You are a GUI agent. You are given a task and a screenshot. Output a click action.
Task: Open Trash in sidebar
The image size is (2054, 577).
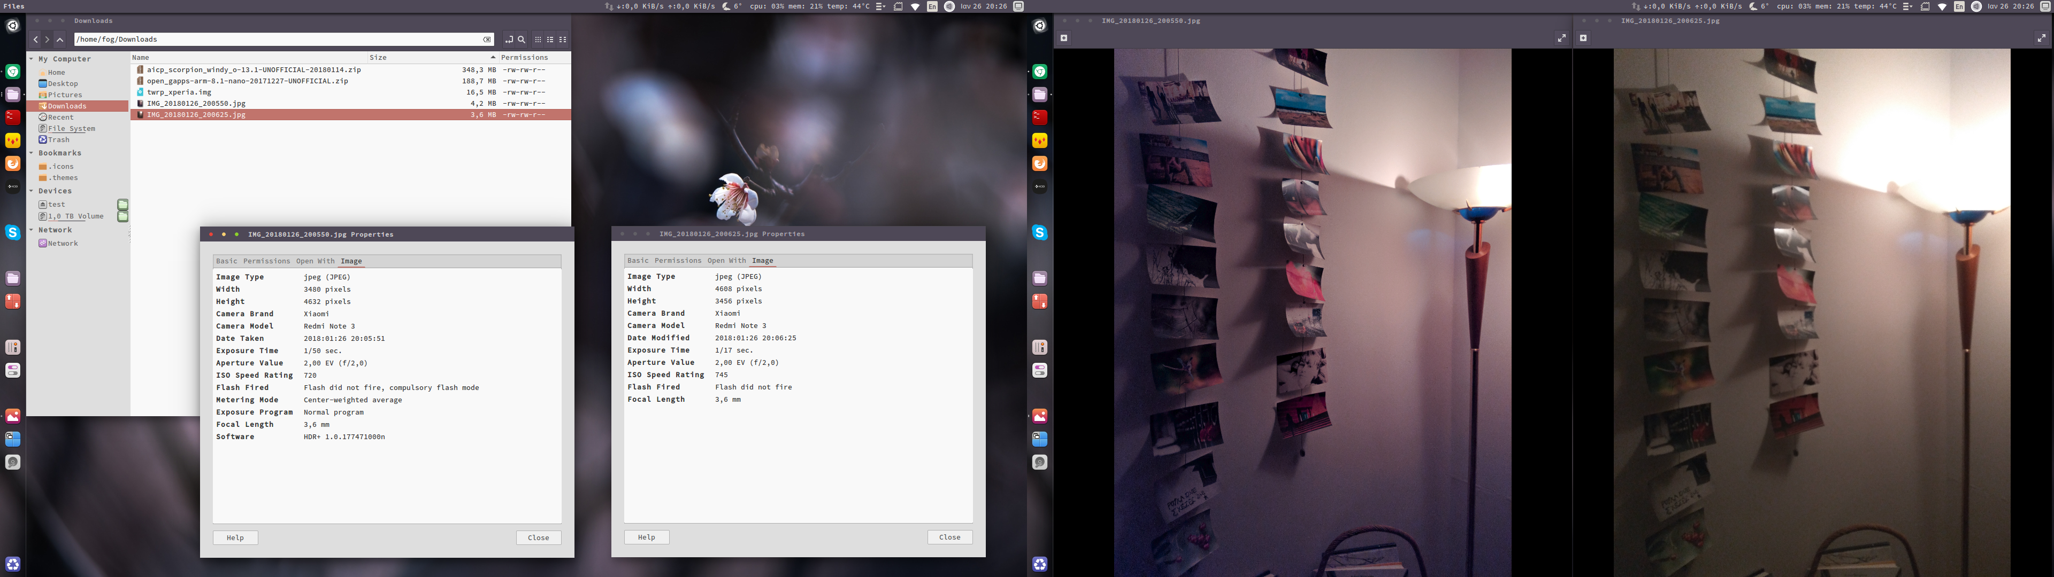(58, 139)
